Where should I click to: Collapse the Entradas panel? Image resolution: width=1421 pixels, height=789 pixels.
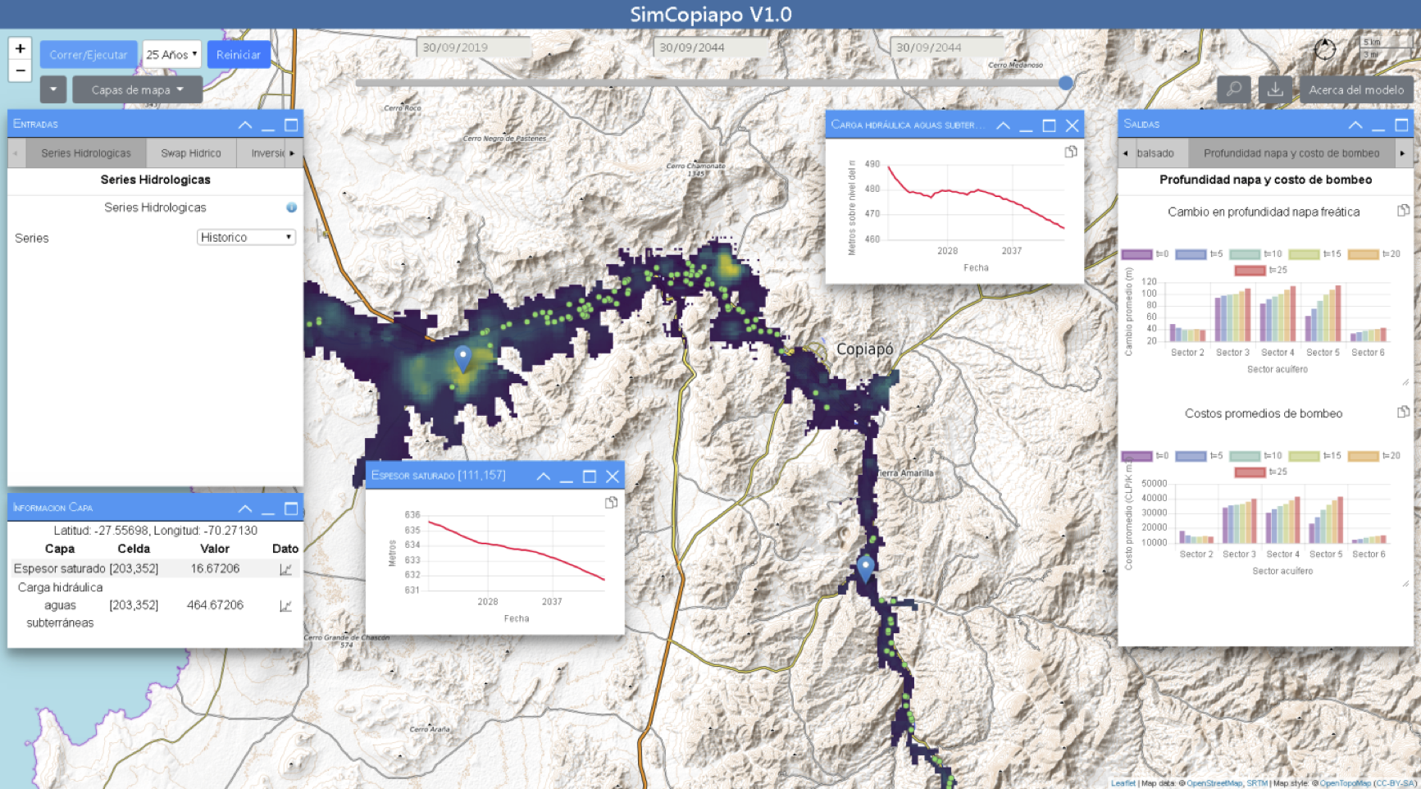(x=244, y=125)
